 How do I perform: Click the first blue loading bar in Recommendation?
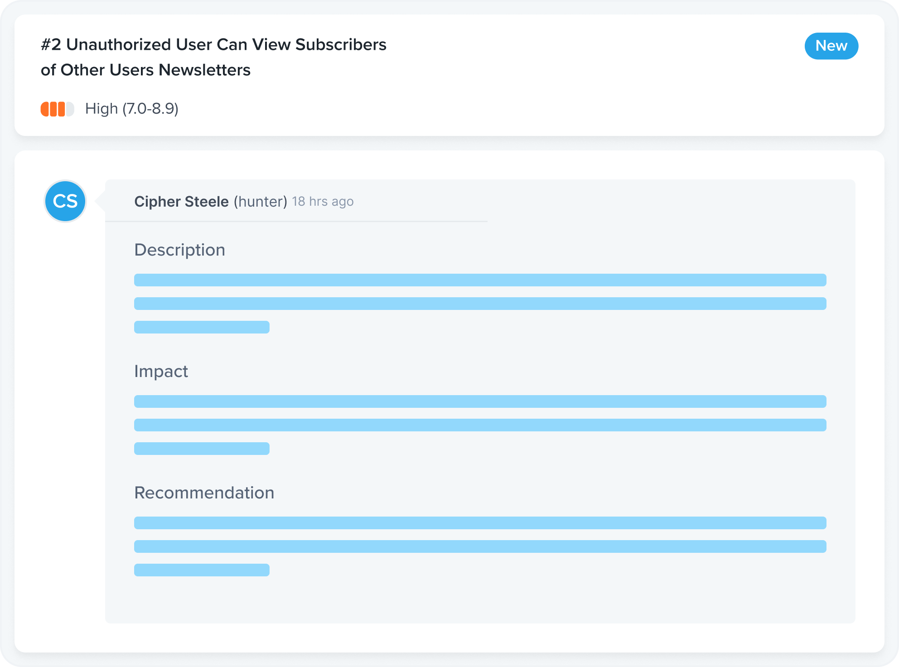point(479,526)
